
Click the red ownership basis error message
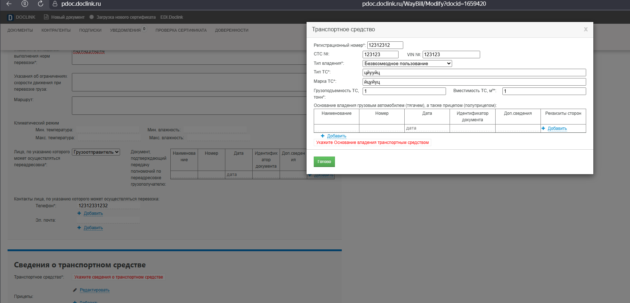pos(372,143)
